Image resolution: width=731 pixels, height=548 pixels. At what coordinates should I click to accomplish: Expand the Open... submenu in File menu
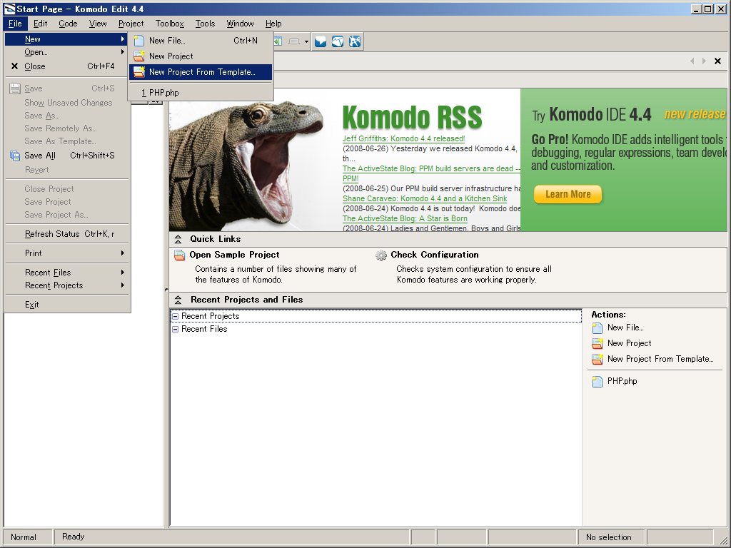(x=66, y=52)
